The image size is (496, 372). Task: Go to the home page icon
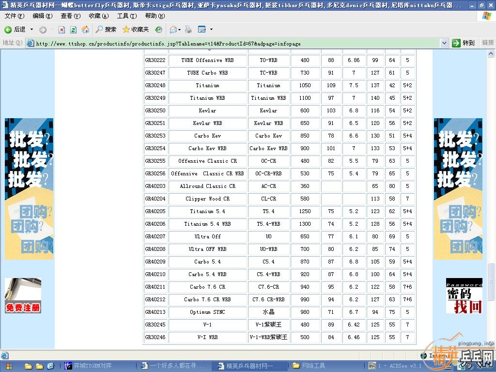point(85,30)
